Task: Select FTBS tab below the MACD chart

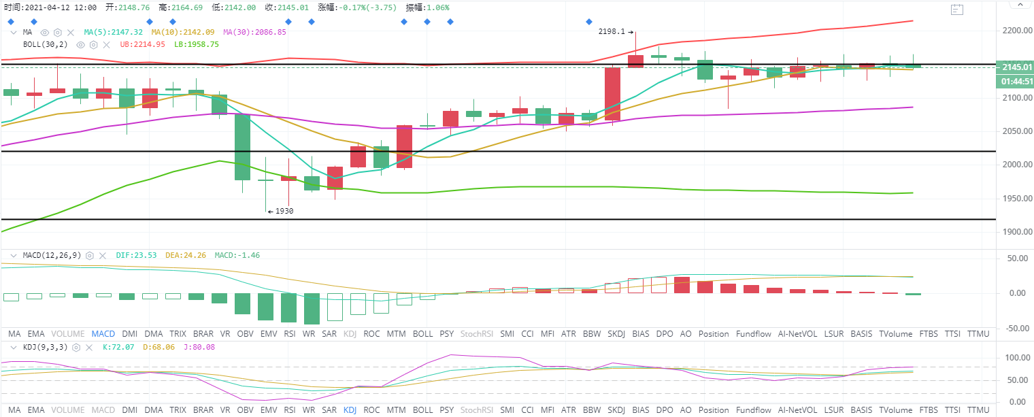Action: [929, 334]
